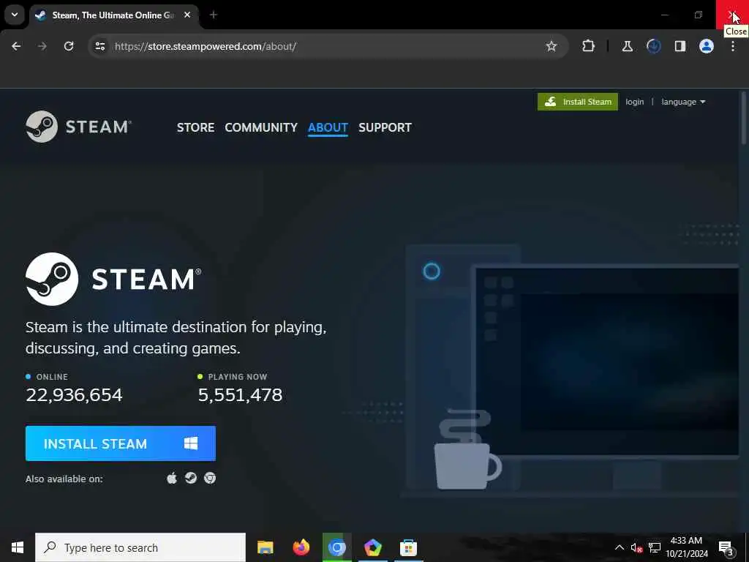Open the notification center icon

(x=726, y=548)
